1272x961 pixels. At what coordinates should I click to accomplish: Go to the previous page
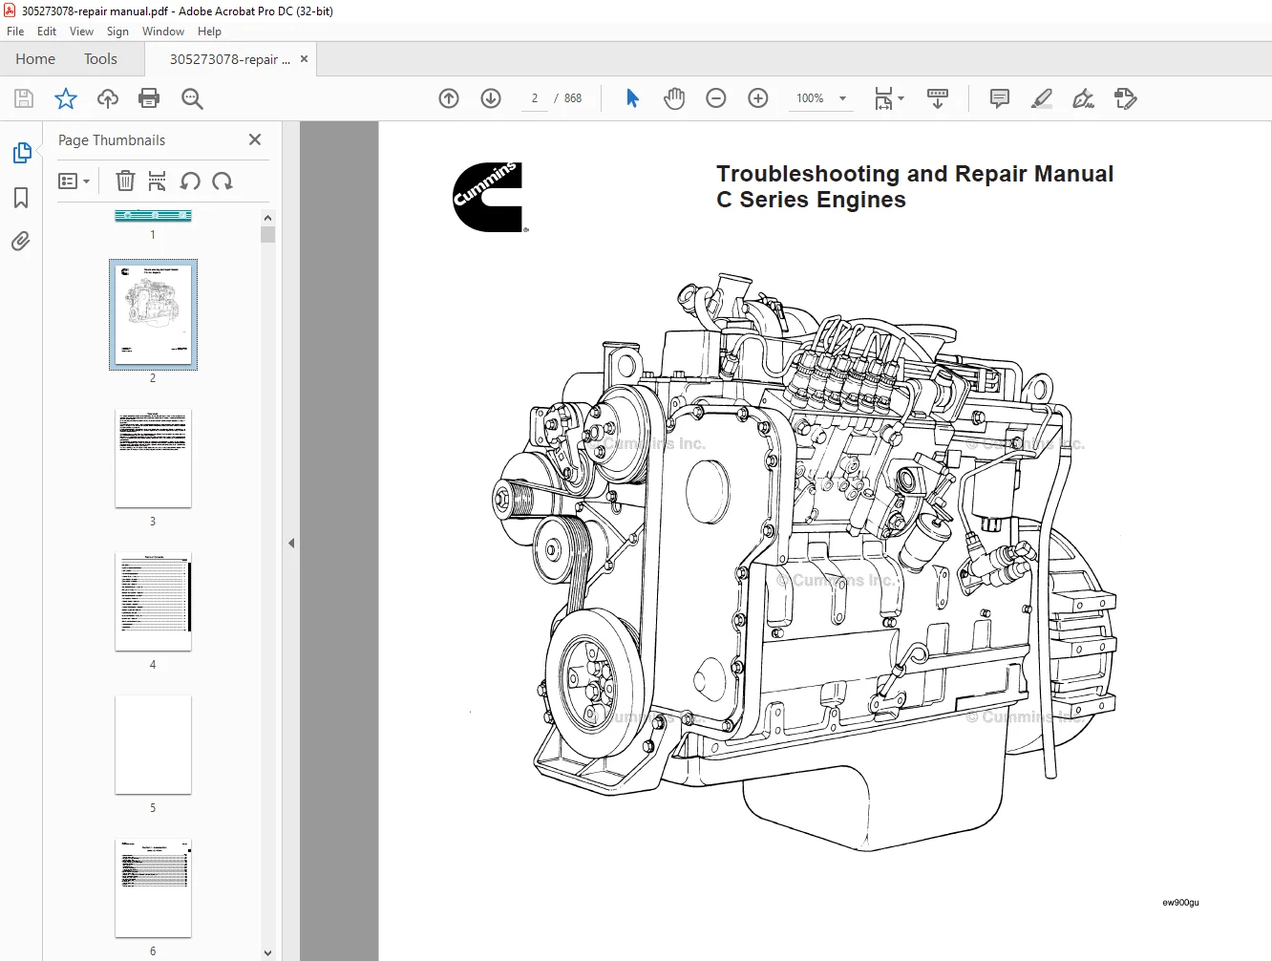point(449,98)
